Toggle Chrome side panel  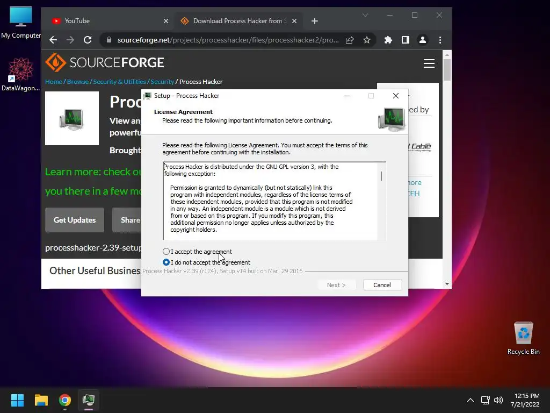coord(405,40)
